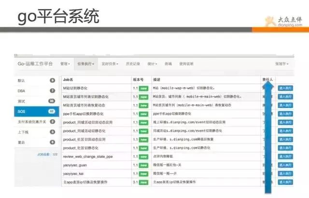Click job name 主app直连ip切换及恢复操作
Viewport: 309px width, 198px height.
coord(85,182)
